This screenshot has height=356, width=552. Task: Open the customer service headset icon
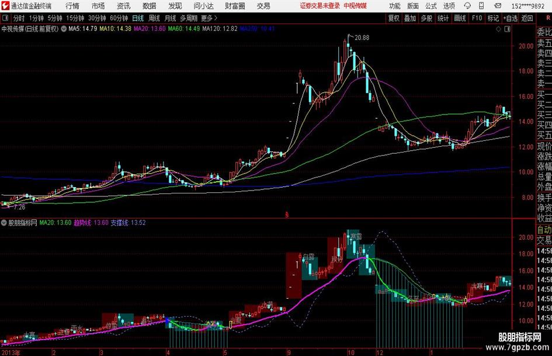point(467,6)
